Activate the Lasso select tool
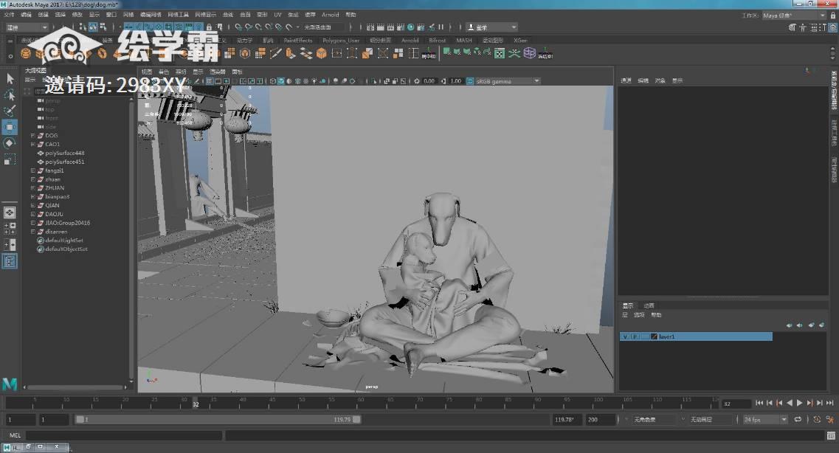Viewport: 839px width, 453px height. (x=10, y=95)
